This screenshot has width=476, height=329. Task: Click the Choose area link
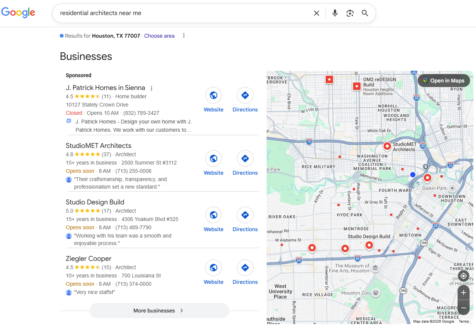[159, 36]
